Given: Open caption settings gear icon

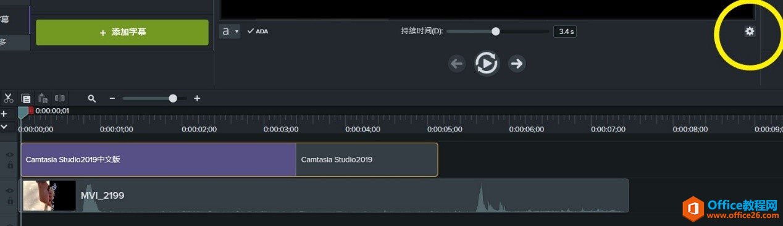Looking at the screenshot, I should pos(750,31).
